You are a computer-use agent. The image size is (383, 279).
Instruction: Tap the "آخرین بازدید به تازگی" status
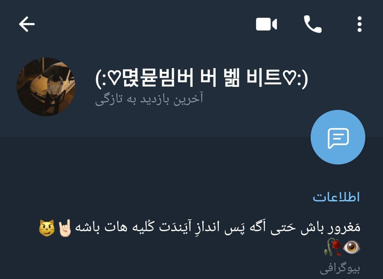(149, 99)
